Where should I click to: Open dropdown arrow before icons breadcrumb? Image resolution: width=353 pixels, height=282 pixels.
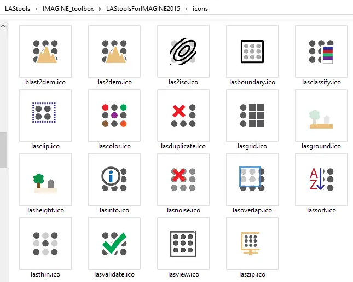pyautogui.click(x=187, y=9)
